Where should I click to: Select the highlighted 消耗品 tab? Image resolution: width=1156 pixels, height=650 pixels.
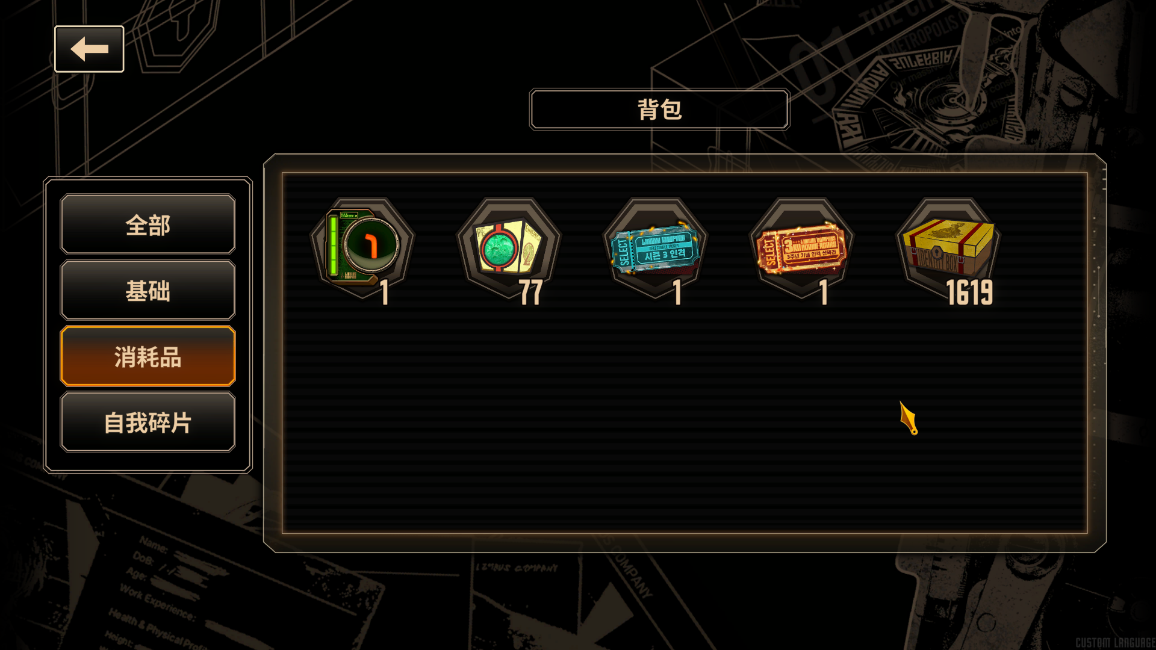[148, 356]
